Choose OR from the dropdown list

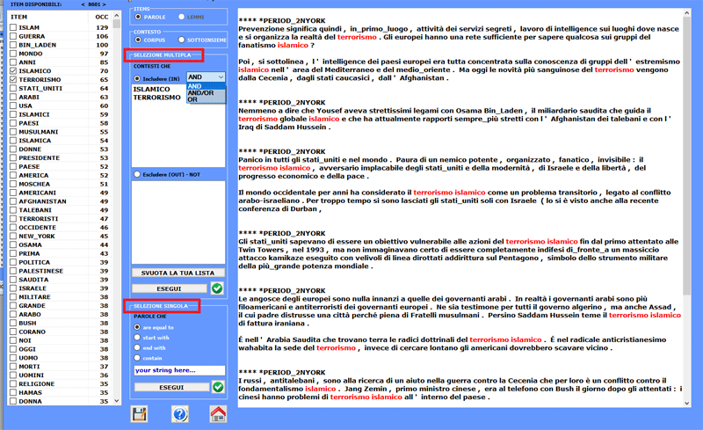(206, 99)
